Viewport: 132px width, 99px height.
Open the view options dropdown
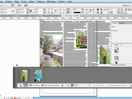click(13, 5)
